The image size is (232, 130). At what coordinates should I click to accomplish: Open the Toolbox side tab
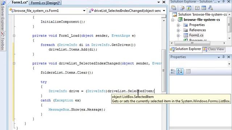[x=3, y=41]
